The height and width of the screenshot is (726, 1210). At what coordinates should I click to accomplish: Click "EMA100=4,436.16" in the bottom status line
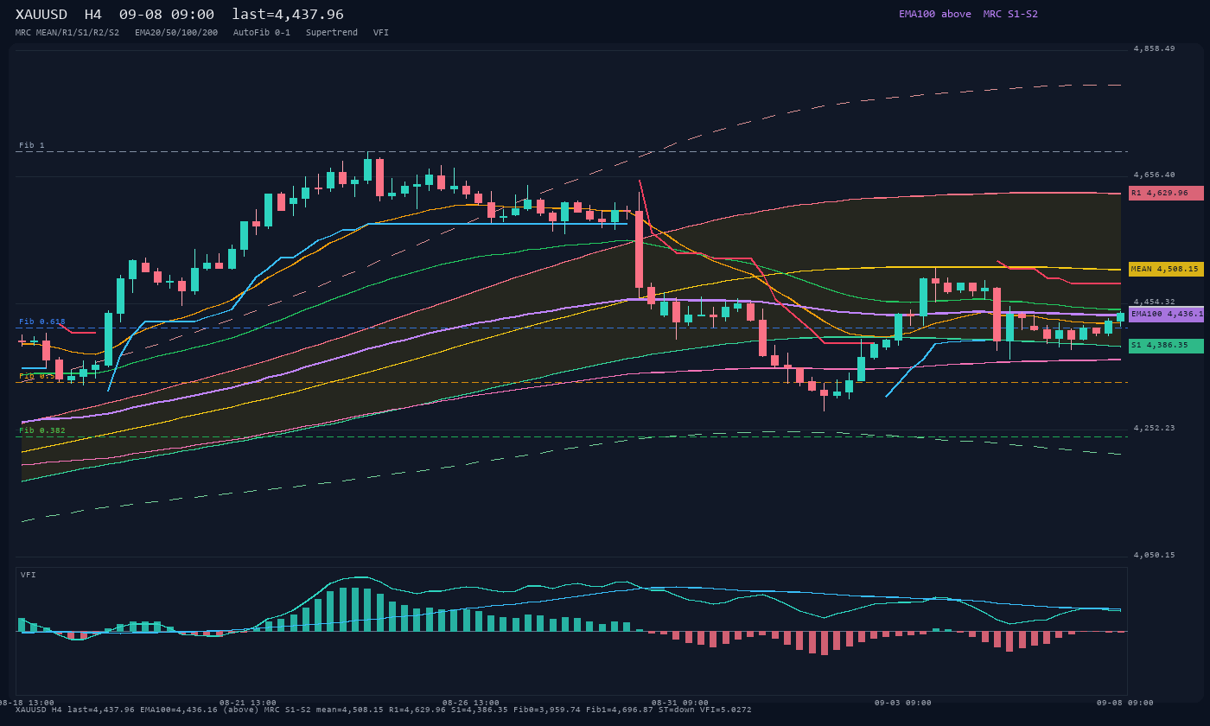point(180,710)
